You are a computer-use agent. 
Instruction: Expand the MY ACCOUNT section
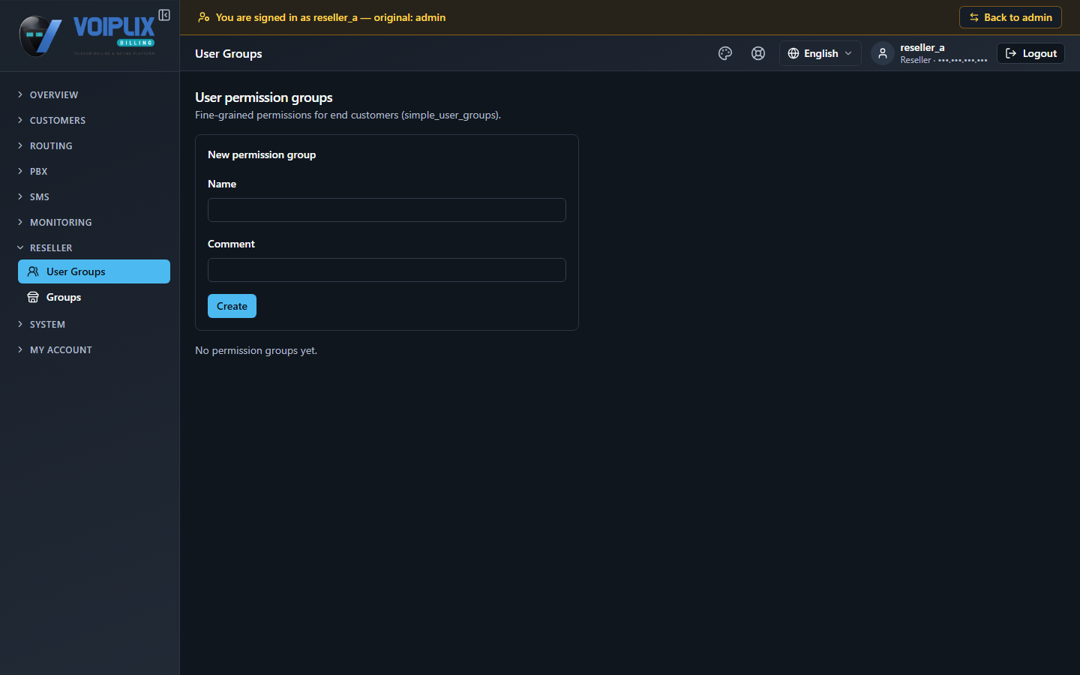[61, 349]
